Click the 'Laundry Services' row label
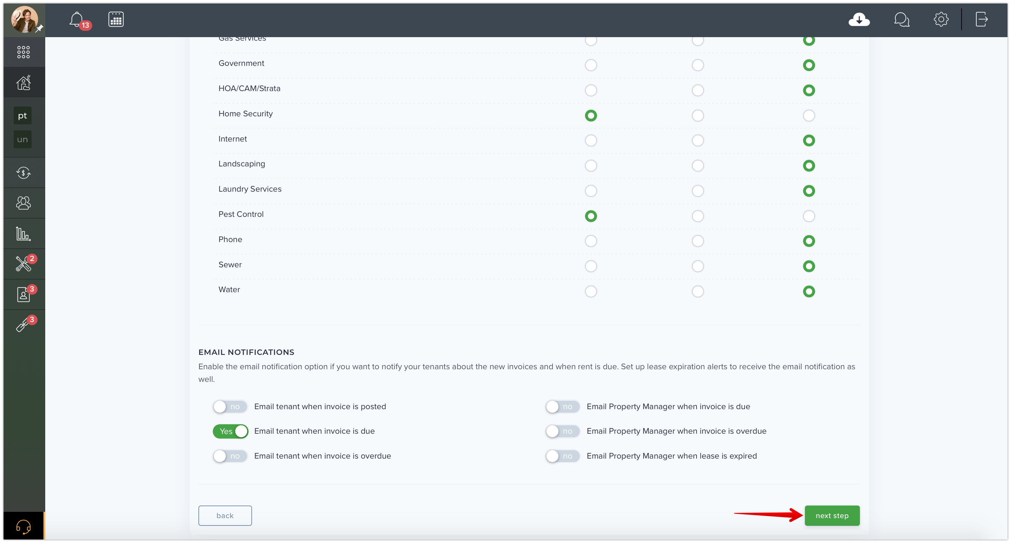The image size is (1011, 543). [250, 189]
